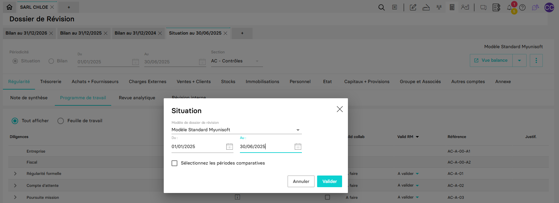559x203 pixels.
Task: Click the Annuler button
Action: tap(301, 181)
